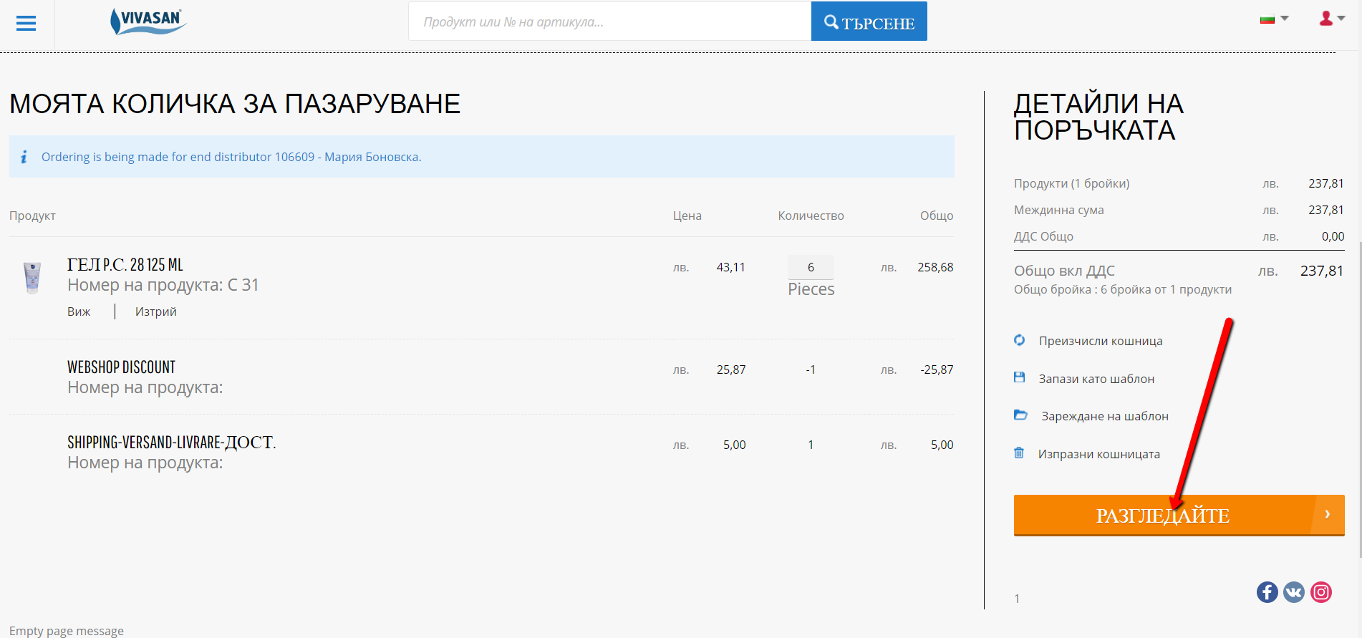The width and height of the screenshot is (1362, 638).
Task: Click the info icon in notice
Action: 24,157
